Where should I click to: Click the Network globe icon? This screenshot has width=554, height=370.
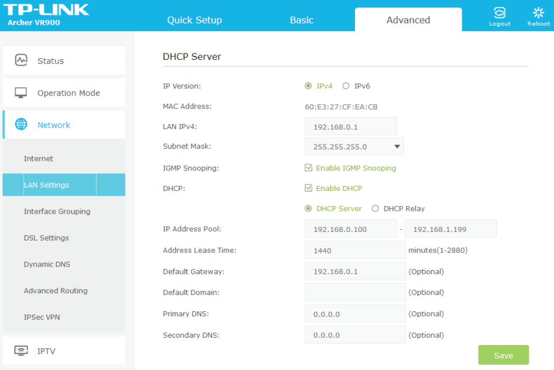21,125
